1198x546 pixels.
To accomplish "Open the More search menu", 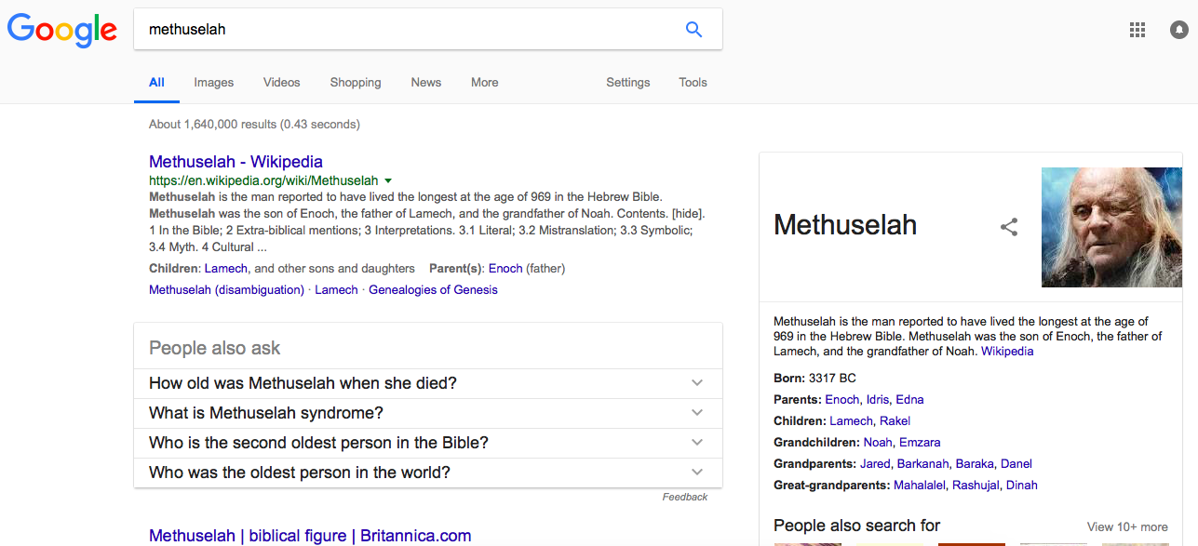I will (x=484, y=83).
